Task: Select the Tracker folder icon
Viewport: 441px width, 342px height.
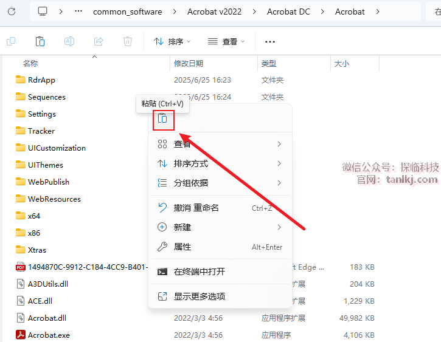Action: click(x=20, y=131)
